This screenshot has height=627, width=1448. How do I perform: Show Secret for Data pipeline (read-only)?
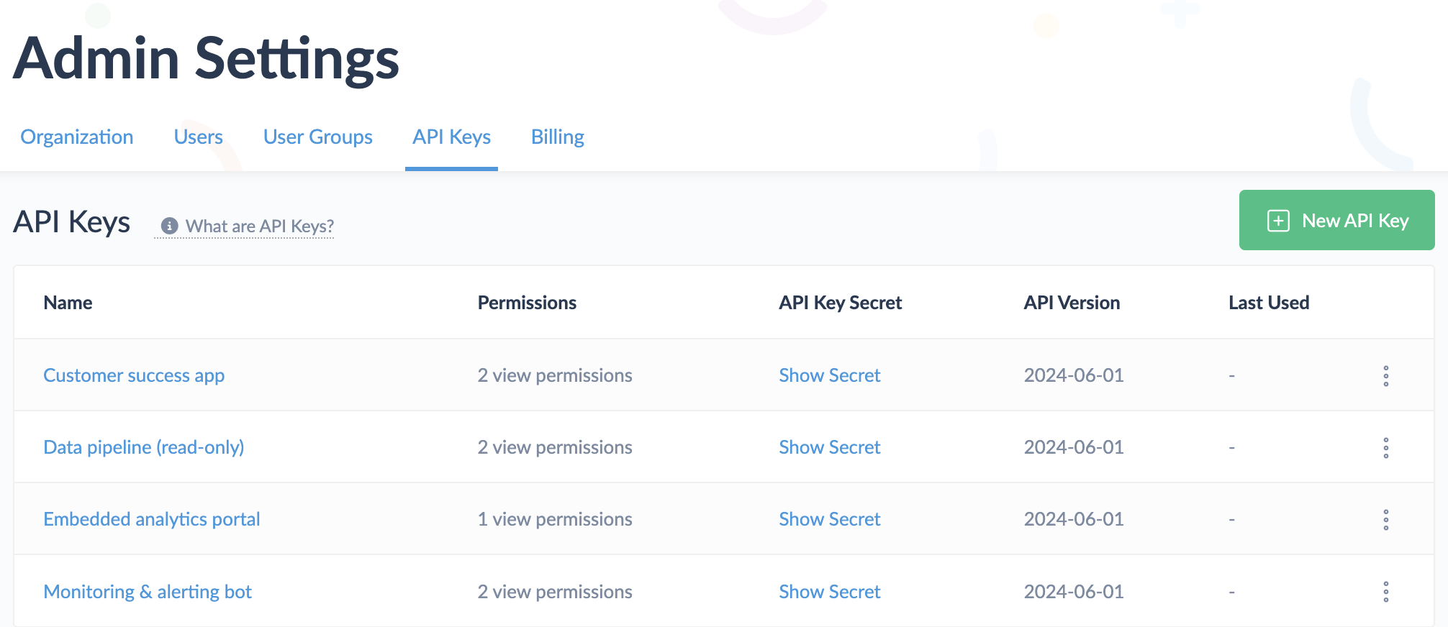point(830,447)
